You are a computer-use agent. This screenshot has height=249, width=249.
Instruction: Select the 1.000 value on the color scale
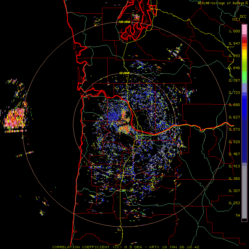[x=234, y=31]
